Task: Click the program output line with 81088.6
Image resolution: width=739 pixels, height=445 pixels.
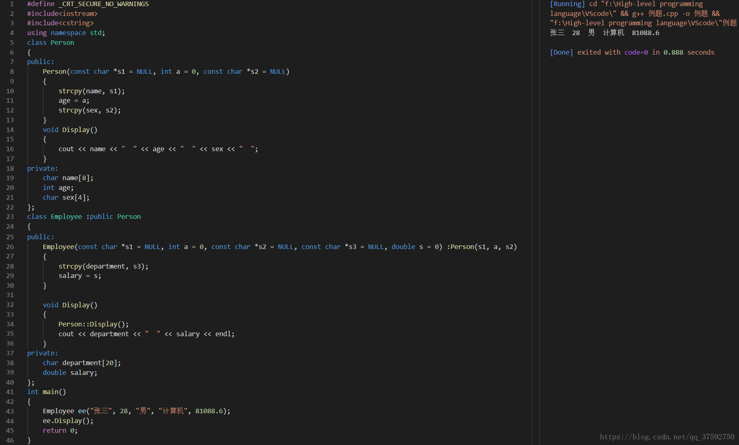Action: pos(604,33)
